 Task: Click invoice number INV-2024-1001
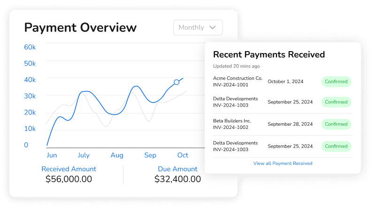(231, 85)
